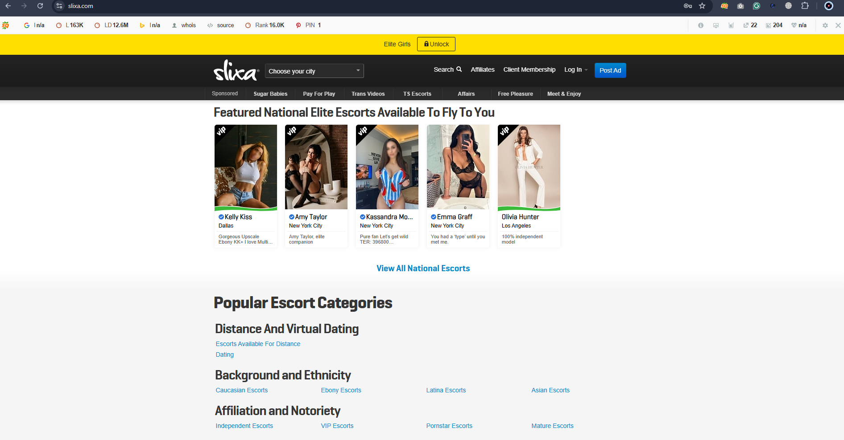The image size is (844, 440).
Task: Click the page info icon on SEOquake bar
Action: coord(700,25)
